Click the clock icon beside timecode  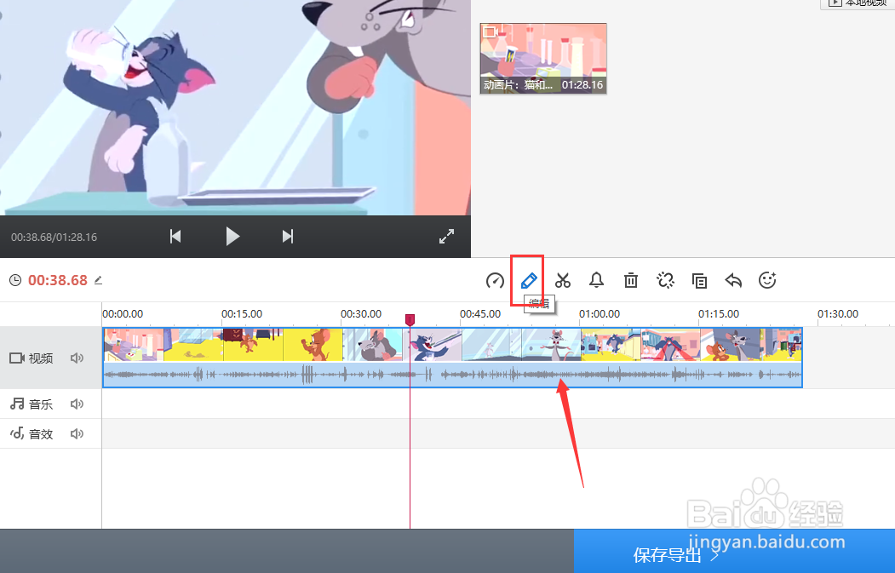[x=15, y=280]
